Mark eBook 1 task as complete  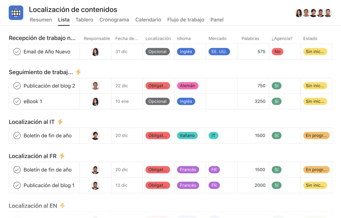pos(17,101)
